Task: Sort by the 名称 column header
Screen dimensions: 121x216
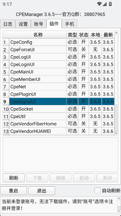Action: click(x=38, y=35)
